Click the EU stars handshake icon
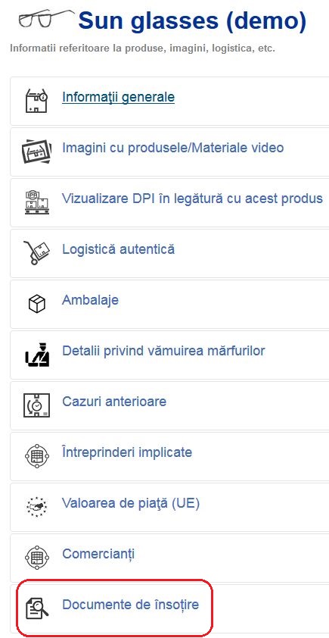The image size is (329, 638). (x=36, y=507)
